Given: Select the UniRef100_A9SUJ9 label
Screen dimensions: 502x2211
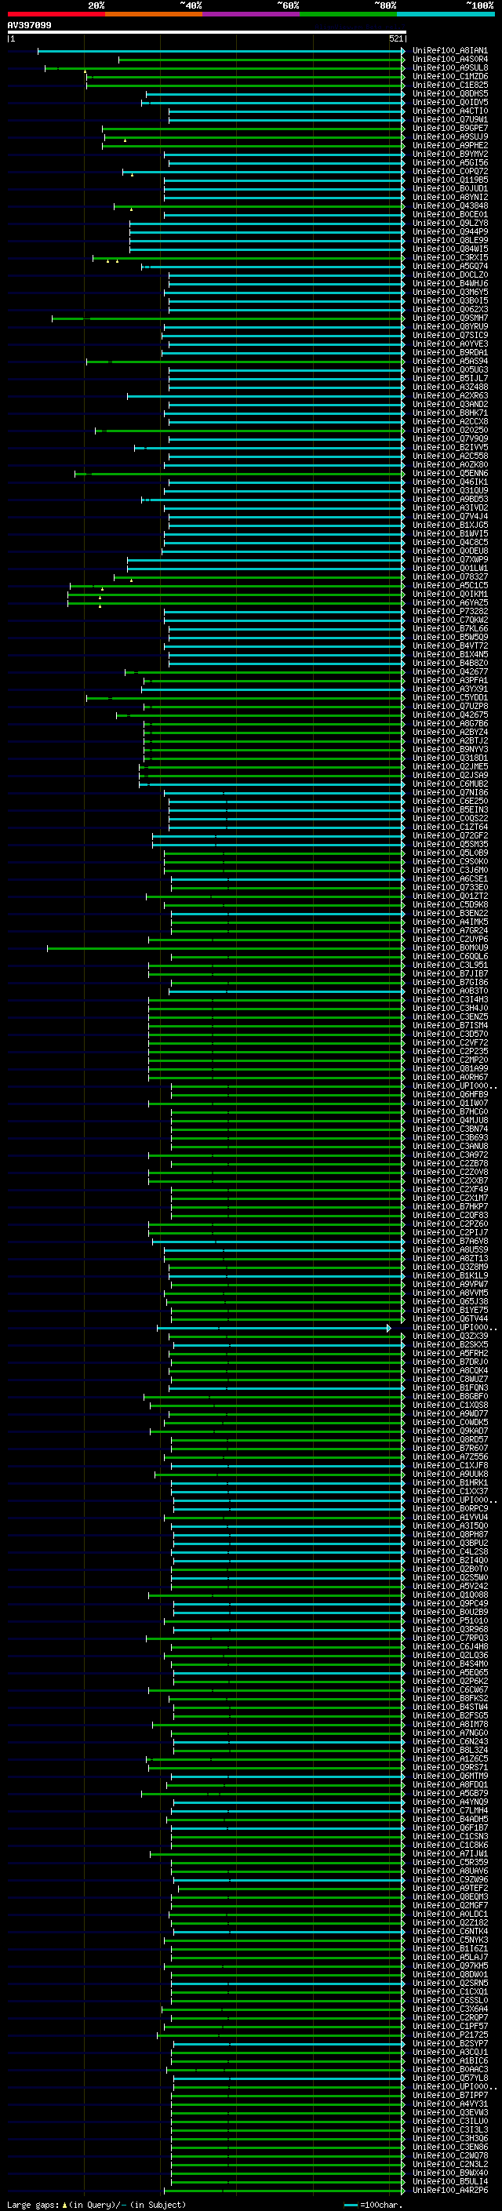Looking at the screenshot, I should (449, 136).
